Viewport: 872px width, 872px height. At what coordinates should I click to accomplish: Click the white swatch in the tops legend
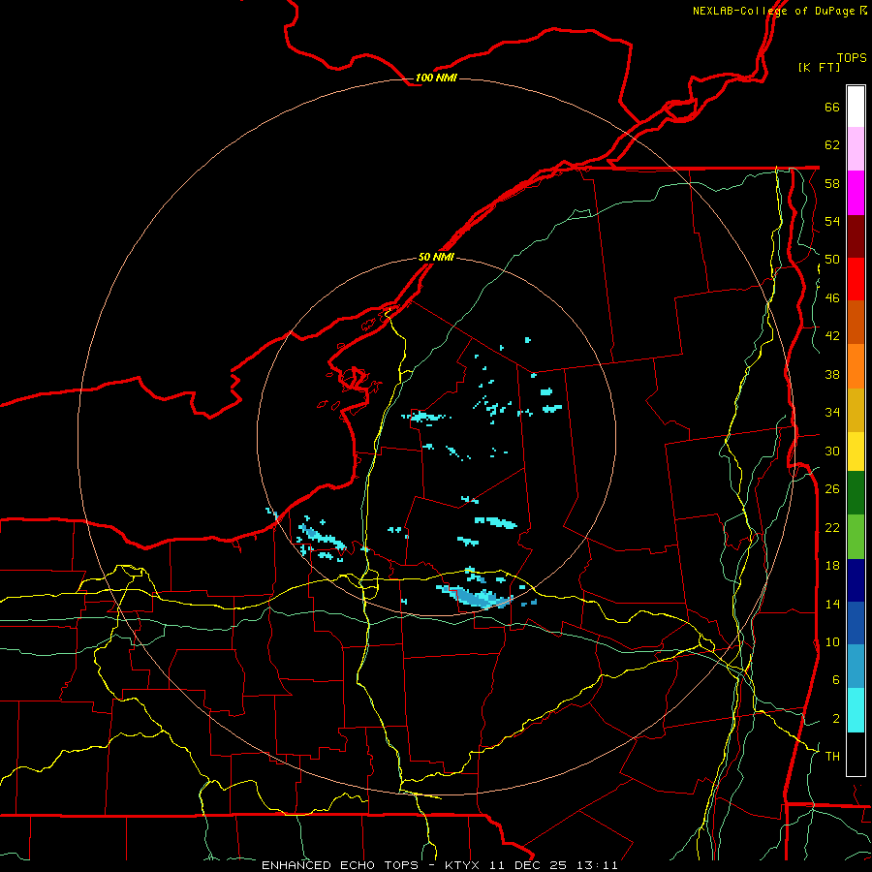pos(856,107)
